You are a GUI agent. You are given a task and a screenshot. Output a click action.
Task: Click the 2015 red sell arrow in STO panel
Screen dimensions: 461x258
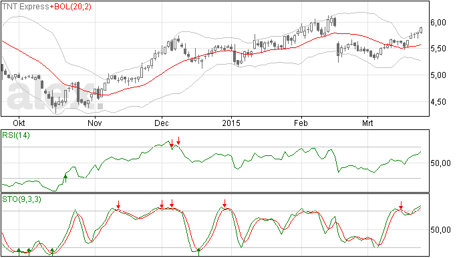tap(224, 203)
